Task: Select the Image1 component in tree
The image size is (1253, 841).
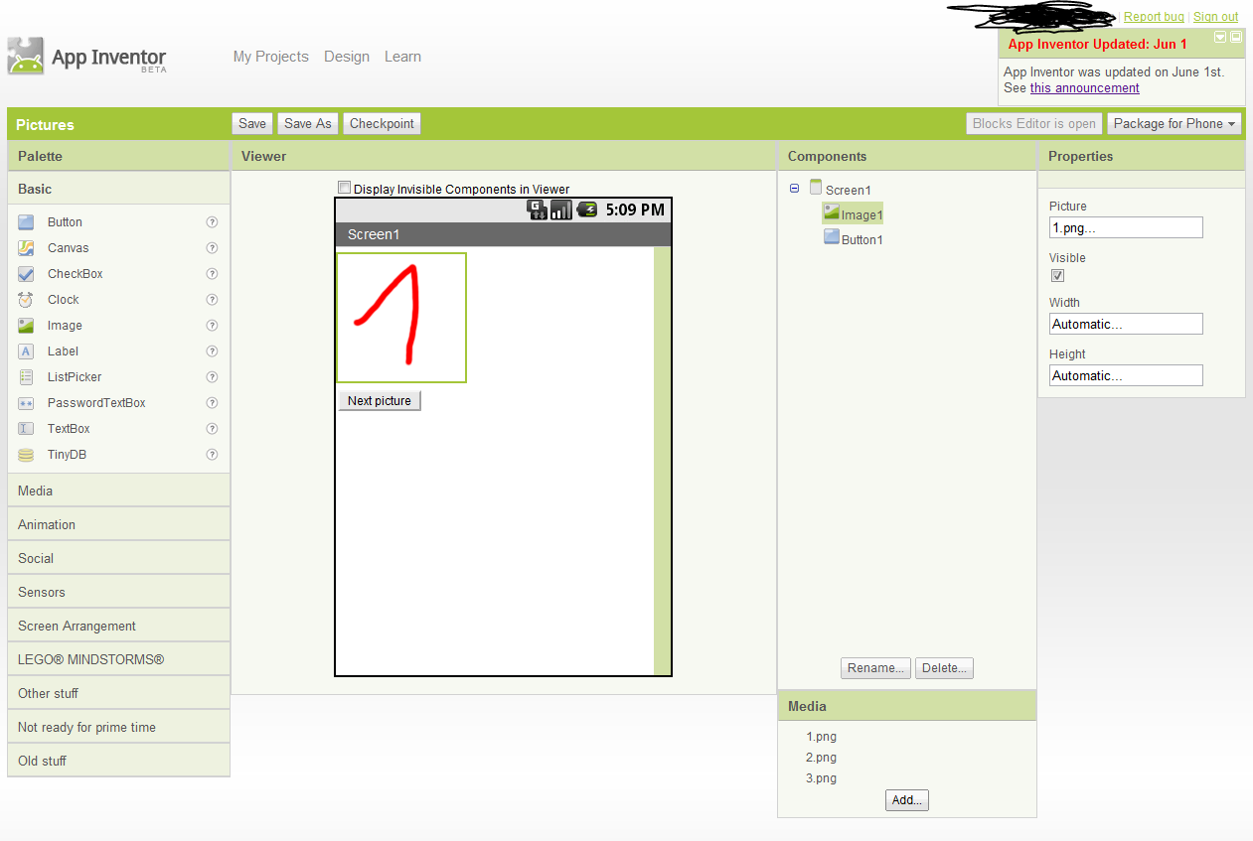Action: tap(853, 213)
